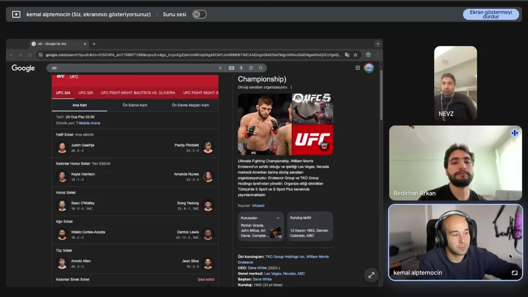
Task: Search by image with Lens icon
Action: [x=251, y=68]
